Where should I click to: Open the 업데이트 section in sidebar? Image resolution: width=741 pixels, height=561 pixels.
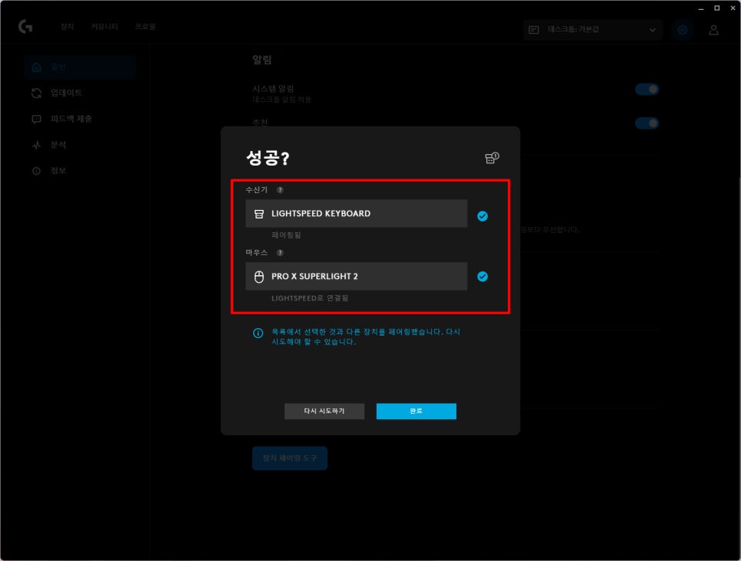coord(66,93)
